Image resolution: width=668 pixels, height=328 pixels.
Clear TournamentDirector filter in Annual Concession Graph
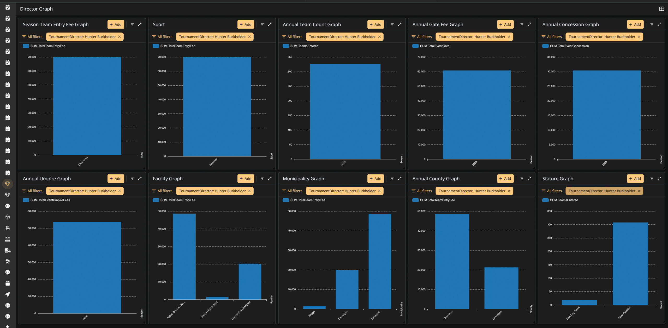tap(639, 37)
